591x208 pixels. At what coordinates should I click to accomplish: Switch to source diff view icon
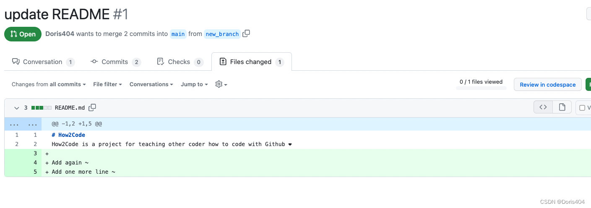tap(543, 107)
